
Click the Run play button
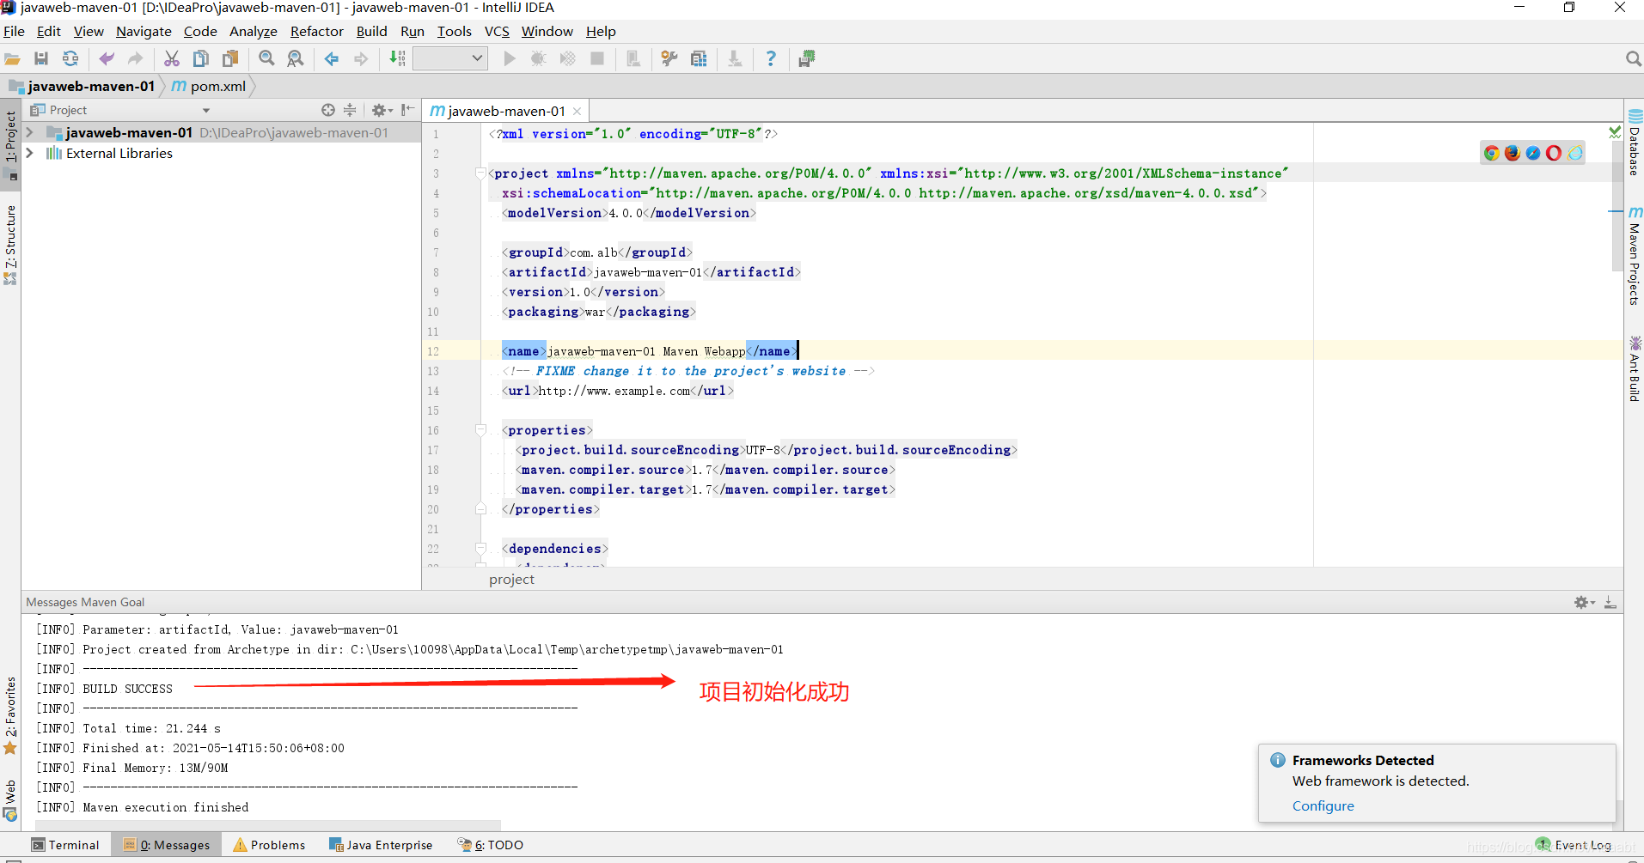[510, 58]
